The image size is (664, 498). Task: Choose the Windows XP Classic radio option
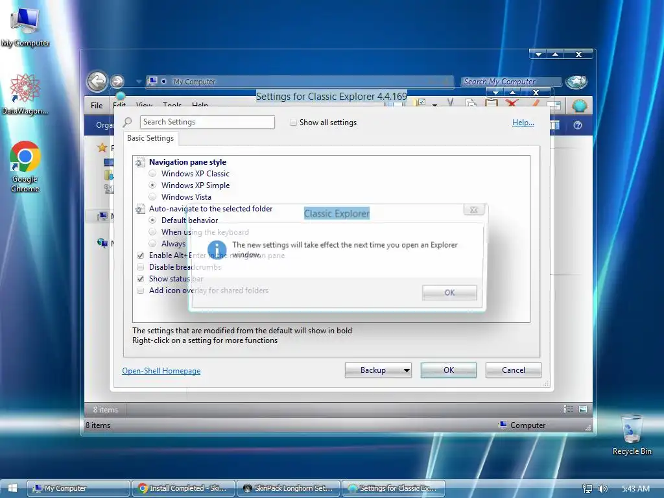pos(152,174)
